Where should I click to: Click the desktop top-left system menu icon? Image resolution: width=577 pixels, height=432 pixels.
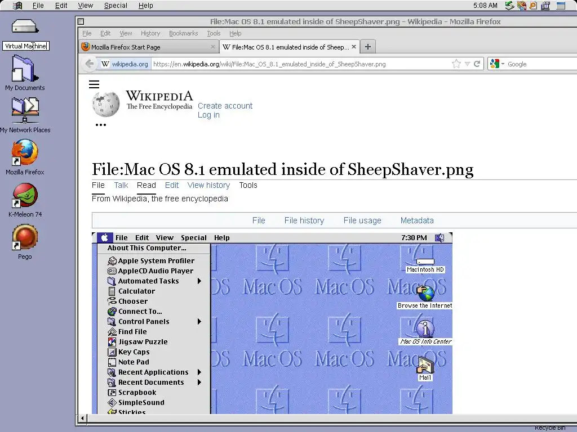(17, 6)
